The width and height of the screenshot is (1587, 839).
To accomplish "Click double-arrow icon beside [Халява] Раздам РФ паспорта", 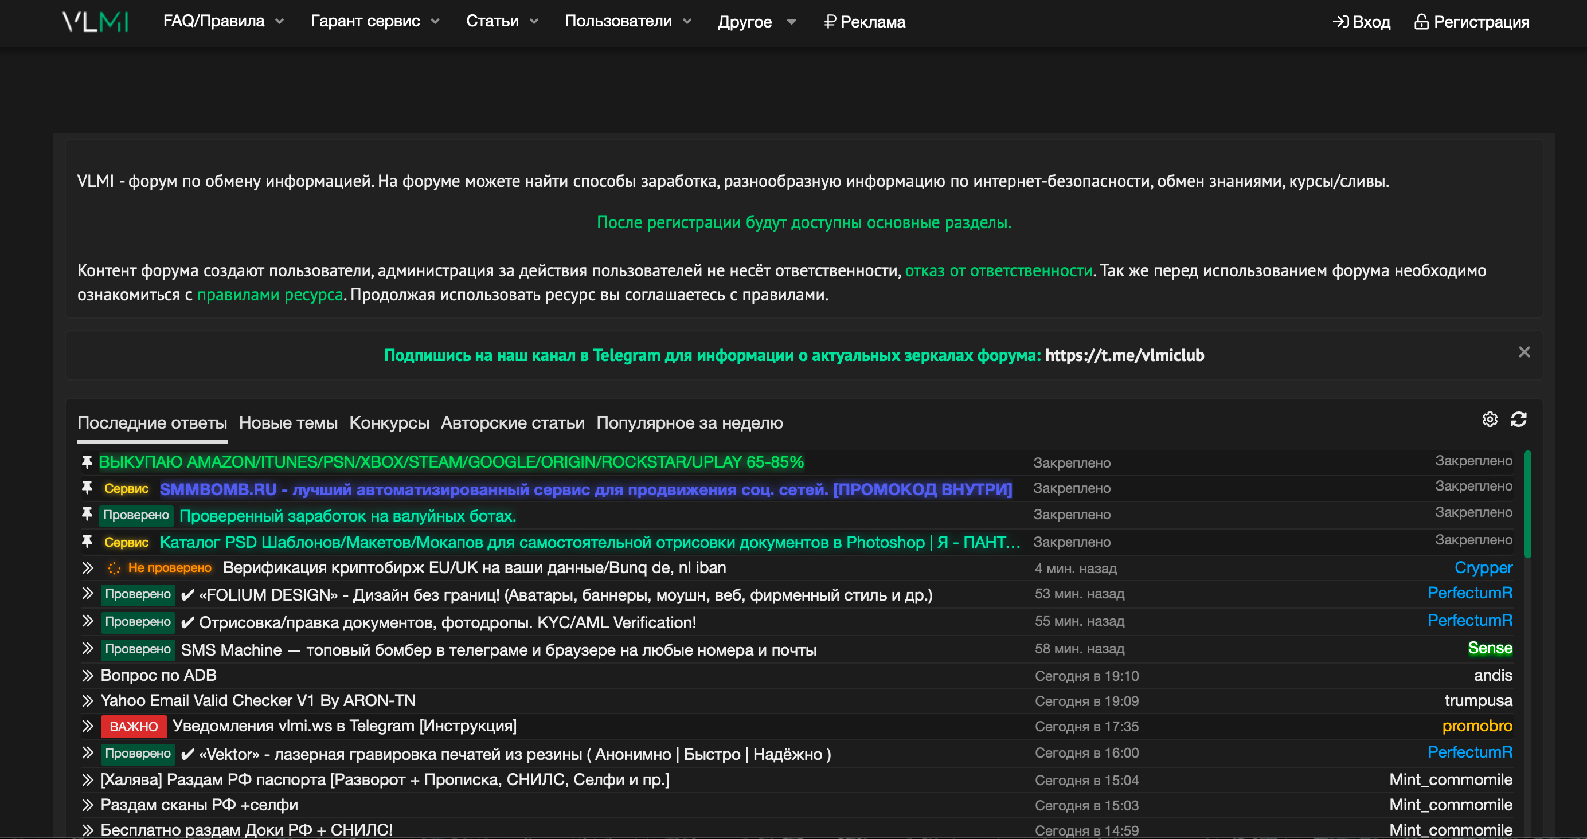I will pyautogui.click(x=88, y=780).
